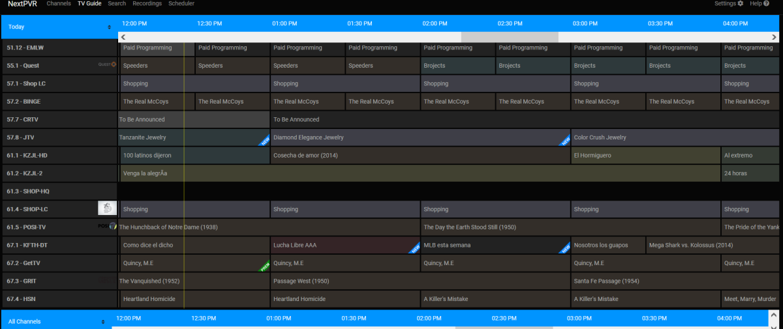The width and height of the screenshot is (783, 329).
Task: Open the second To Be Announced block
Action: click(x=526, y=120)
